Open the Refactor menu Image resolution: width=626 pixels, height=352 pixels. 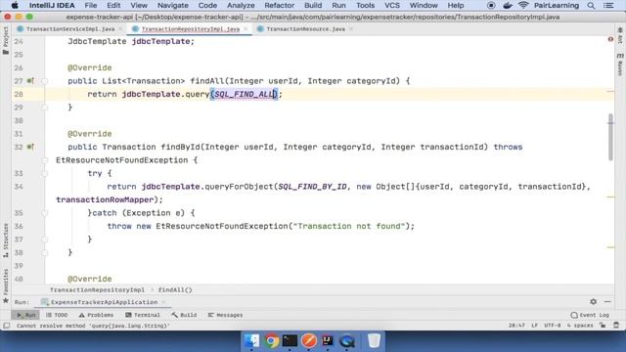[x=280, y=6]
